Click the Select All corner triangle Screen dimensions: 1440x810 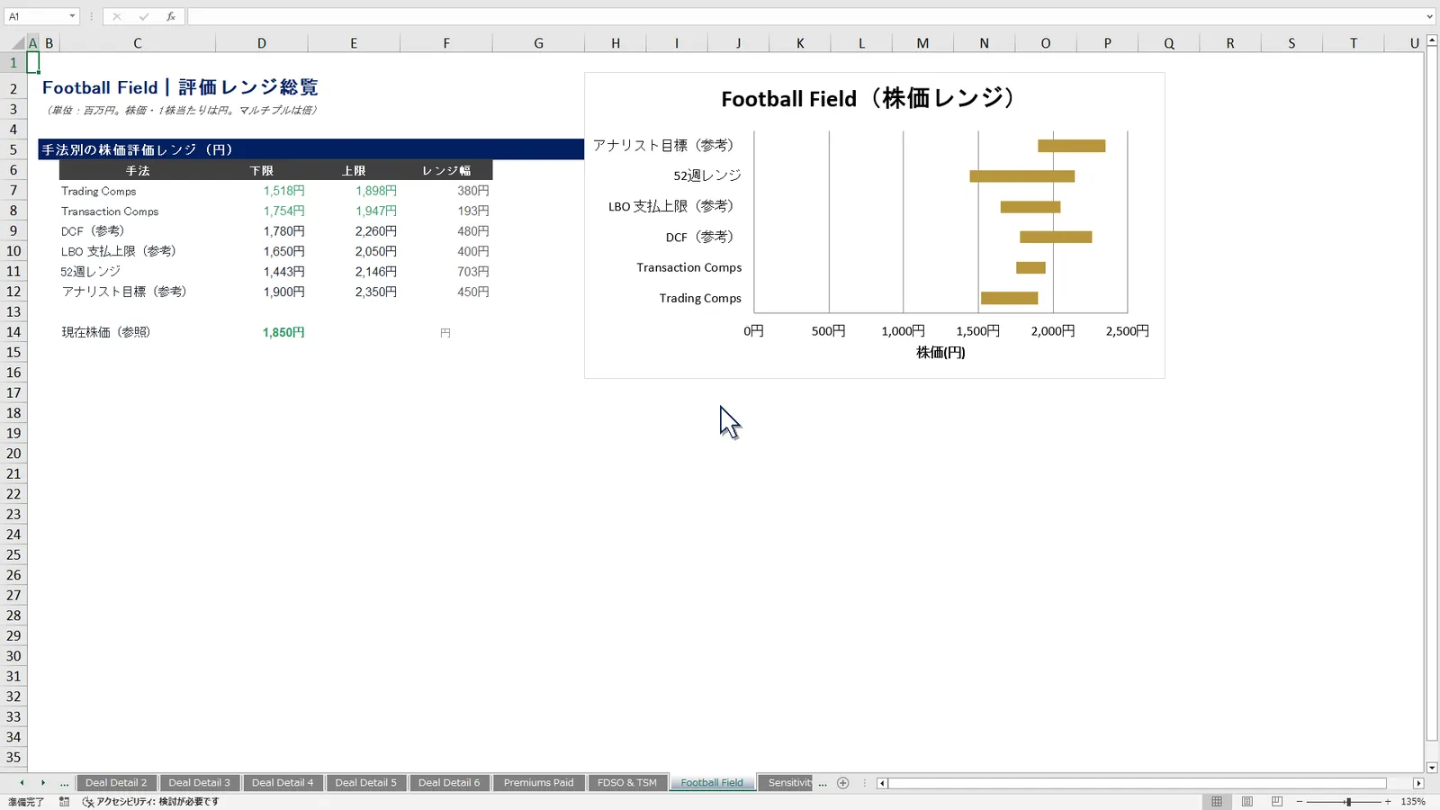[18, 43]
